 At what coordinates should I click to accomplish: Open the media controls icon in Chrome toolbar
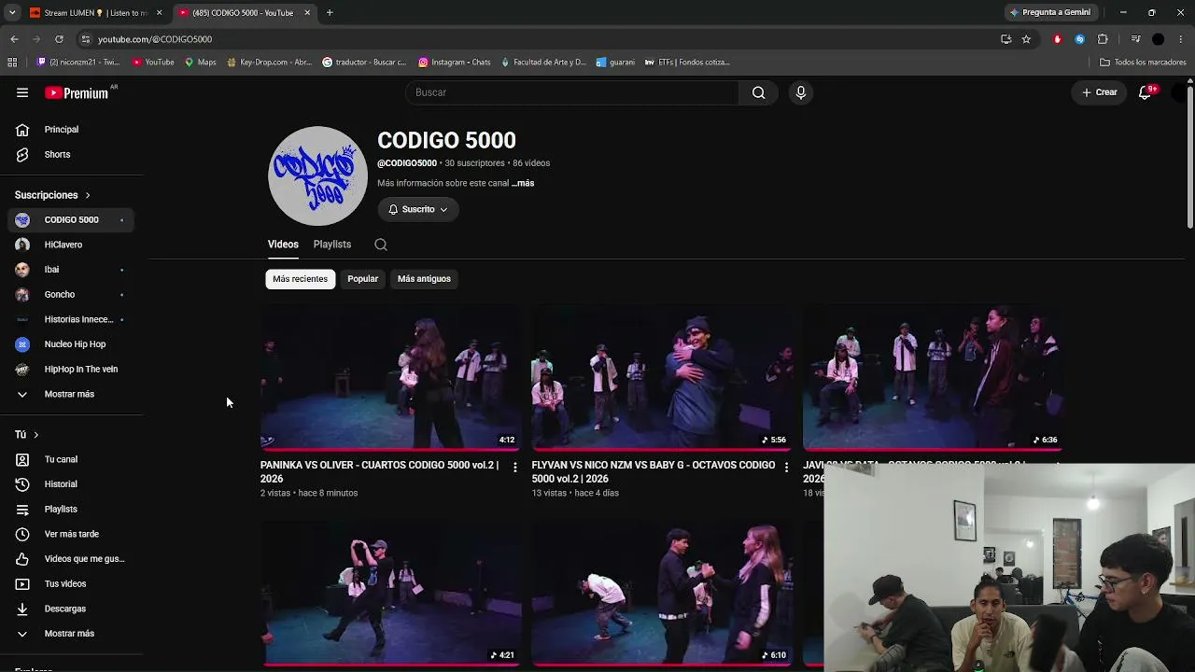pyautogui.click(x=1135, y=39)
